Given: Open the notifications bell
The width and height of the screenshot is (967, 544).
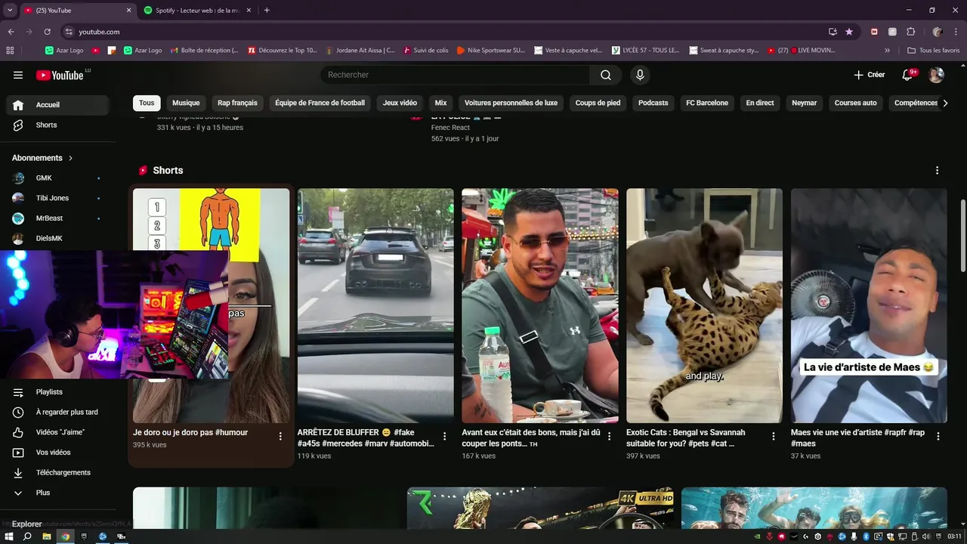Looking at the screenshot, I should tap(908, 75).
